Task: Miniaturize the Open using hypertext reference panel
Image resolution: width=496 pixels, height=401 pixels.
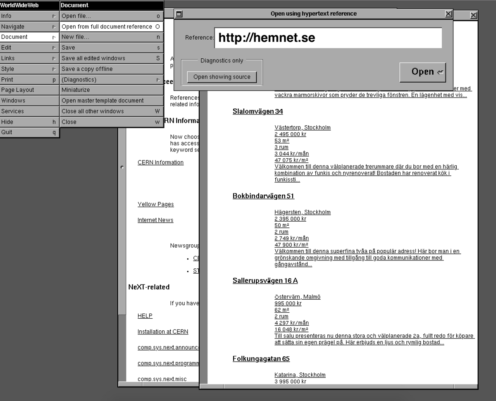Action: (179, 14)
